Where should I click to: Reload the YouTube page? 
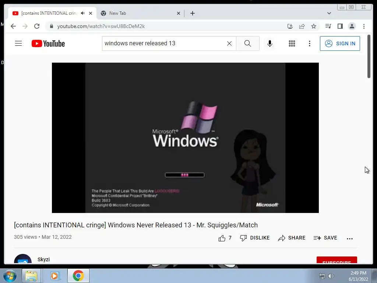pyautogui.click(x=37, y=26)
